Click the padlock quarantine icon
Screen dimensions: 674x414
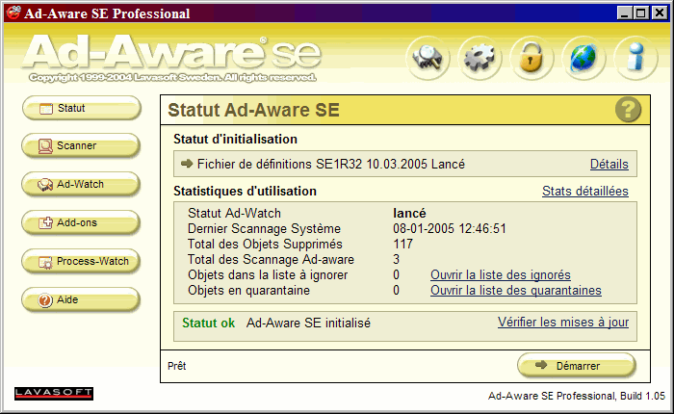[531, 58]
